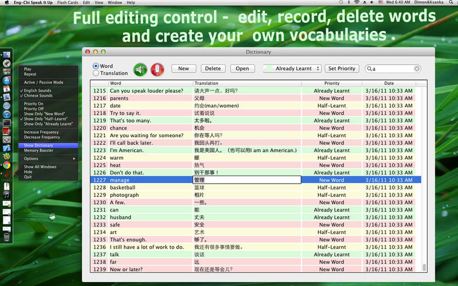Viewport: 458px width, 286px height.
Task: Launch iTunes from the dock
Action: tap(6, 114)
